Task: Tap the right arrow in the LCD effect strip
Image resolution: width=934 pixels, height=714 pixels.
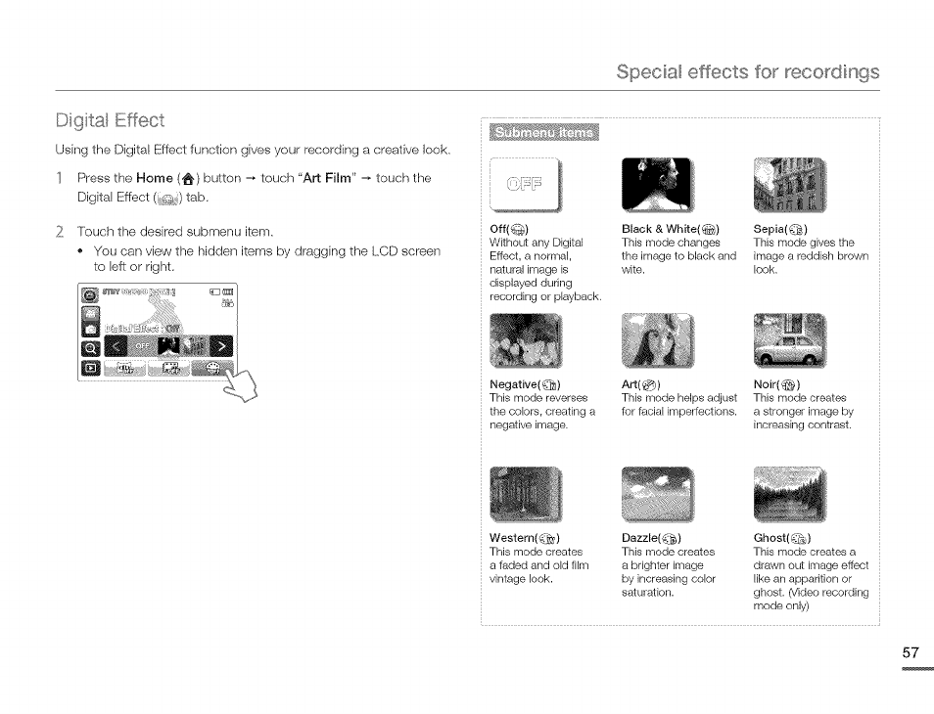Action: 221,345
